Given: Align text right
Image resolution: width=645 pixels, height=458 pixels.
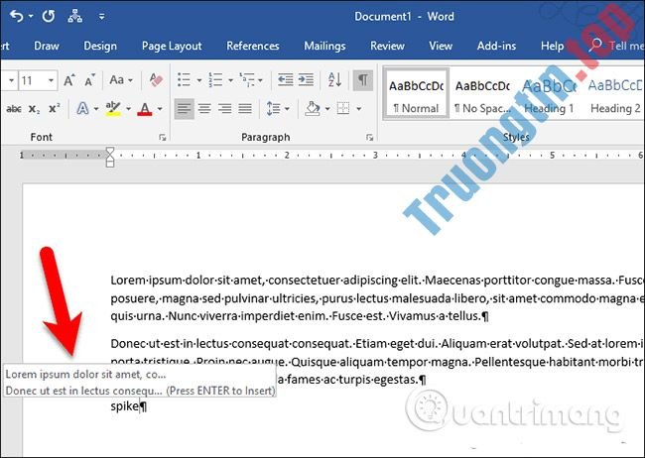Looking at the screenshot, I should [224, 108].
